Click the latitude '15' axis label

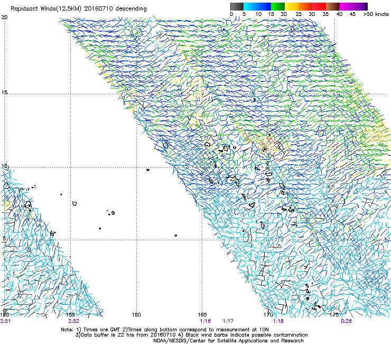4,92
